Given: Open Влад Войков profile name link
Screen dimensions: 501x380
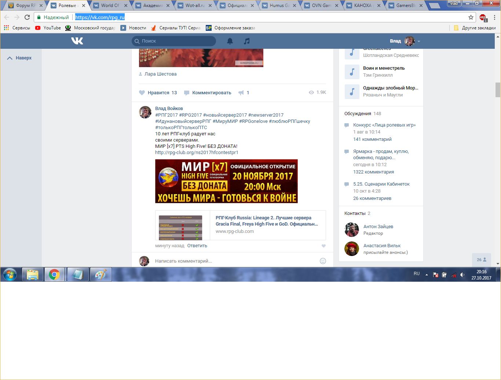Looking at the screenshot, I should point(169,109).
